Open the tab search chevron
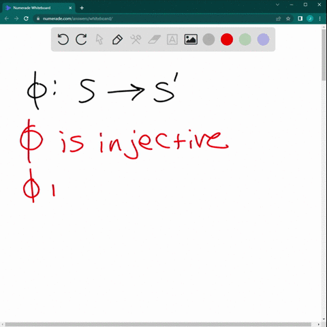 pyautogui.click(x=277, y=5)
